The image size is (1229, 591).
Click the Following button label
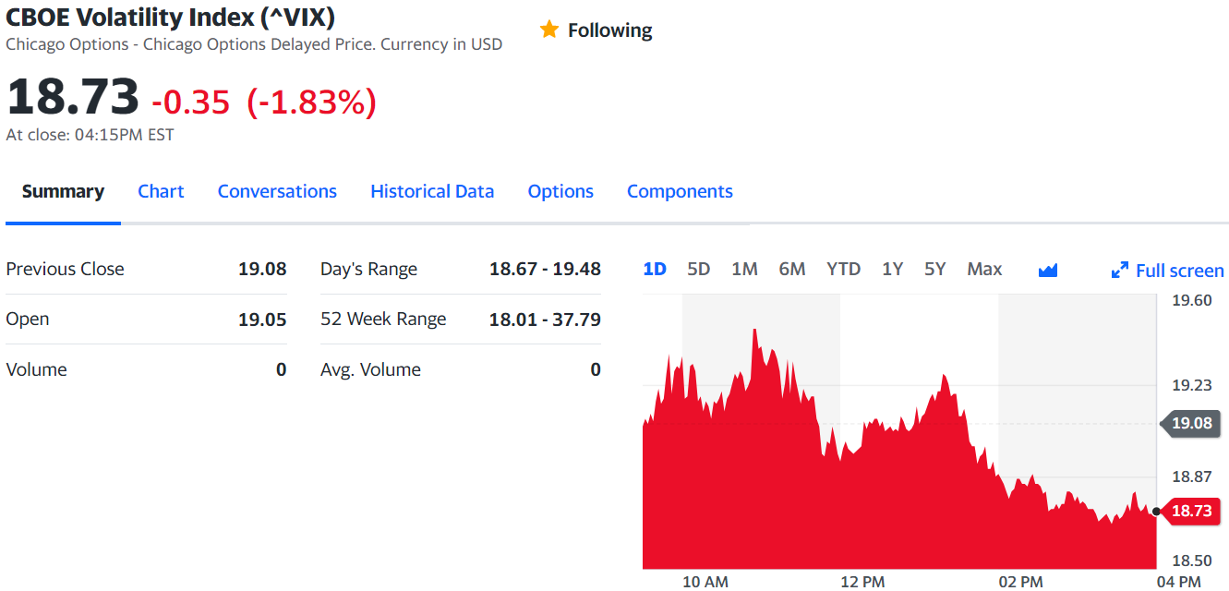point(609,30)
